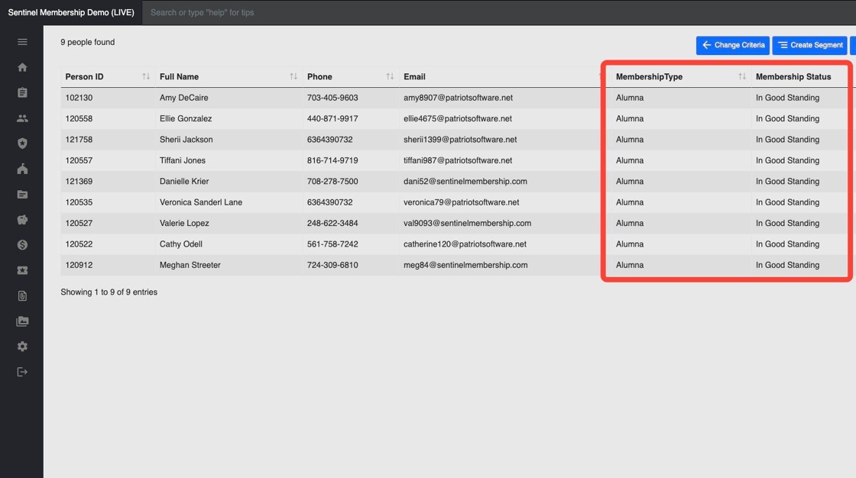Screen dimensions: 856x478
Task: Select the Tiffani Jones name cell
Action: click(x=183, y=160)
